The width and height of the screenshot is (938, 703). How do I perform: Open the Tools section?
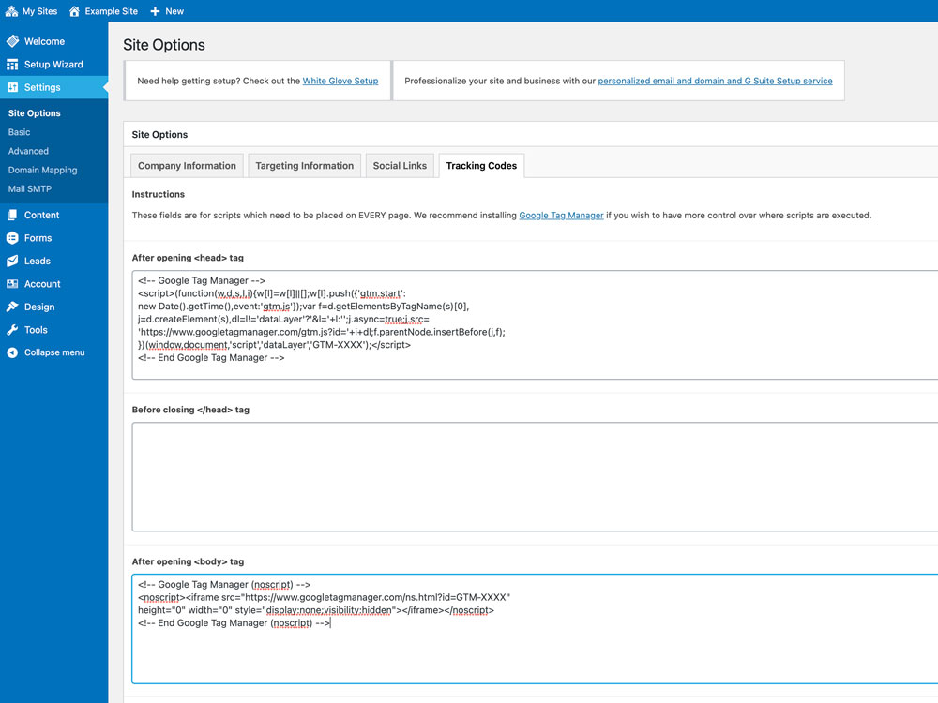point(53,329)
